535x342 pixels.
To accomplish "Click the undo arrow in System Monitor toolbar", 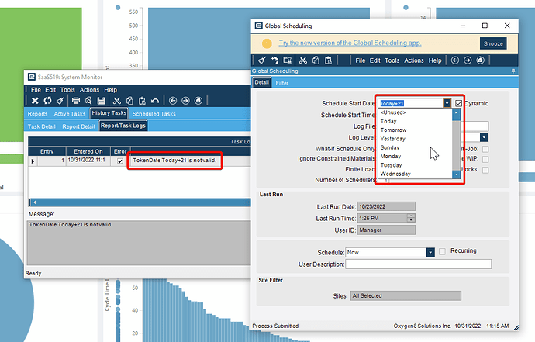I will [155, 101].
